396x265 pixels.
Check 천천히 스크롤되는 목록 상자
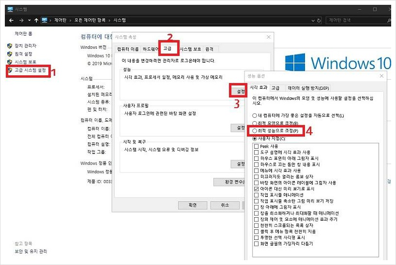tap(256, 225)
